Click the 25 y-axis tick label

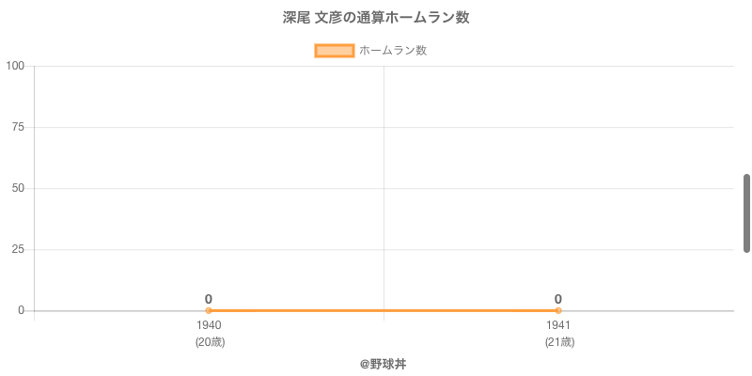pos(18,249)
